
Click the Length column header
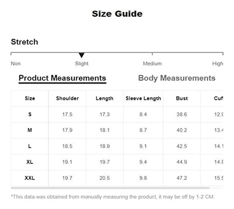[104, 98]
